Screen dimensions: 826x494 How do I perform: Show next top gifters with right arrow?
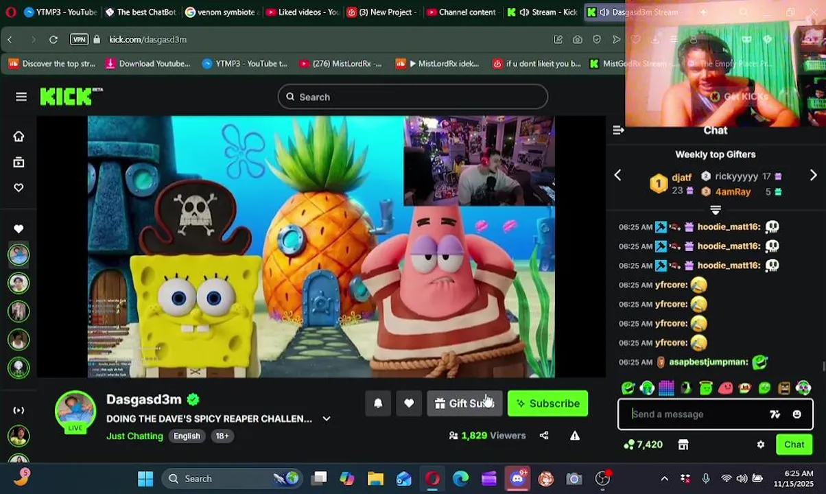[814, 176]
